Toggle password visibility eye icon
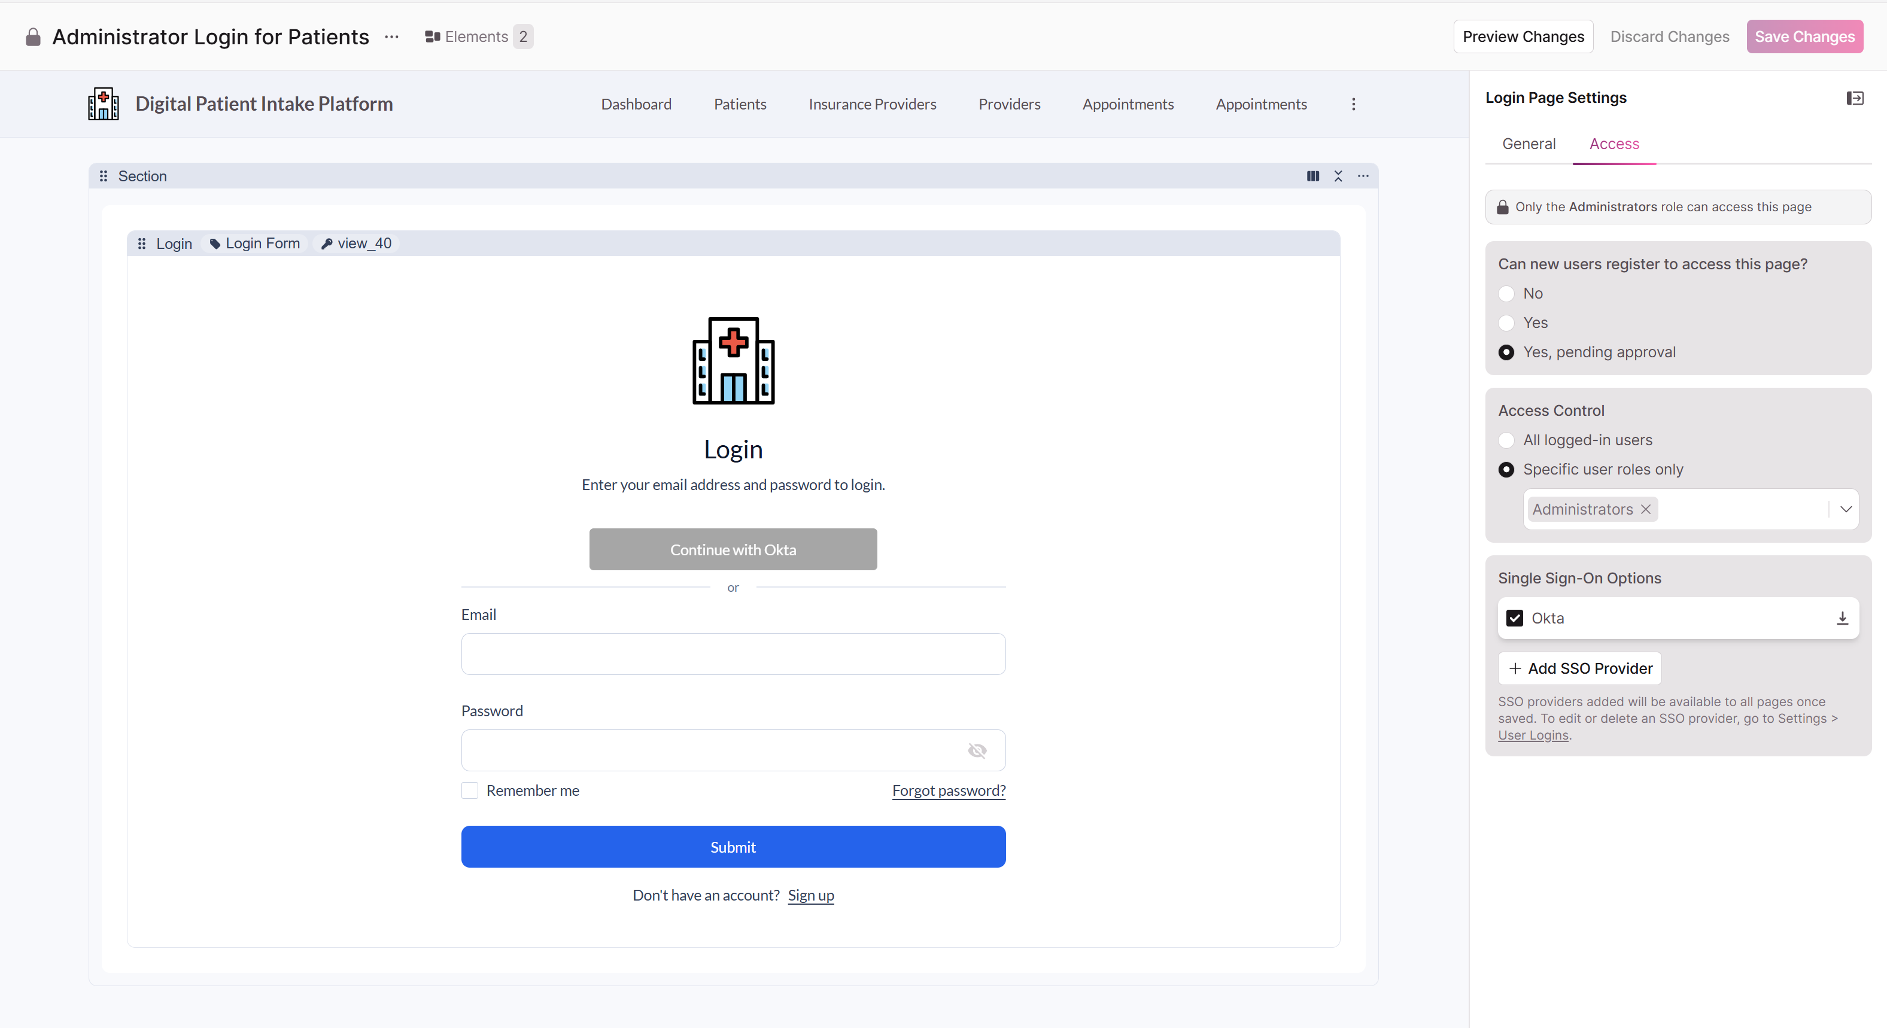The height and width of the screenshot is (1028, 1887). tap(977, 750)
